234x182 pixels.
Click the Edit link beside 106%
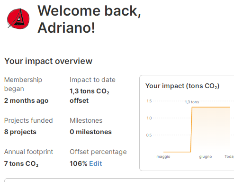pyautogui.click(x=96, y=164)
